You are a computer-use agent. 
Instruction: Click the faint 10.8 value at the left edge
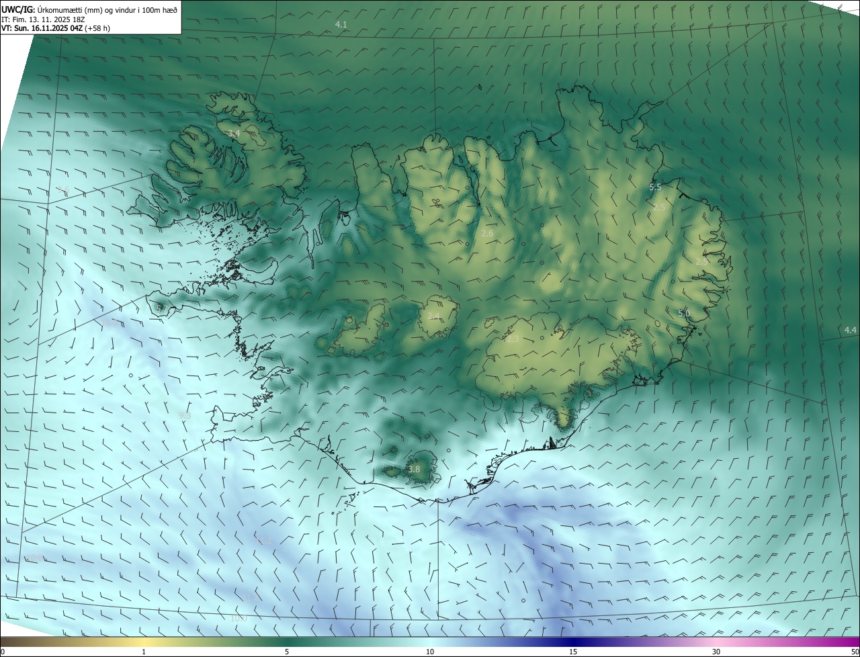coord(35,558)
